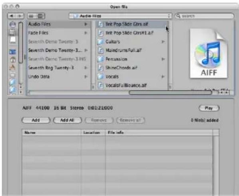Select the upper blue folder in sidebar

[x=13, y=82]
